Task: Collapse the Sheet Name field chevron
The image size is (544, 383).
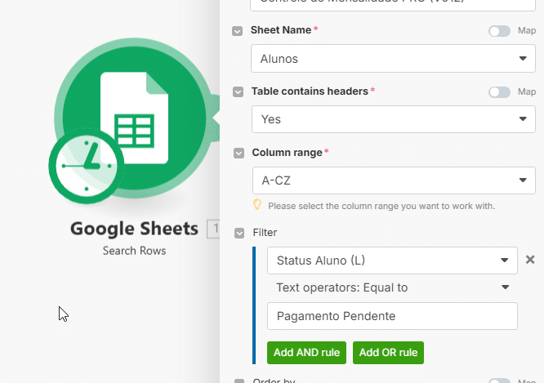Action: point(238,31)
